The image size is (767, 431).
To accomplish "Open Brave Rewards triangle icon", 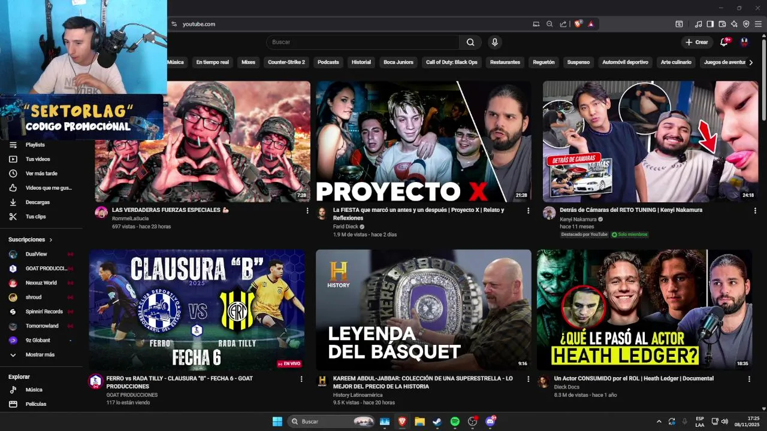I will (591, 24).
